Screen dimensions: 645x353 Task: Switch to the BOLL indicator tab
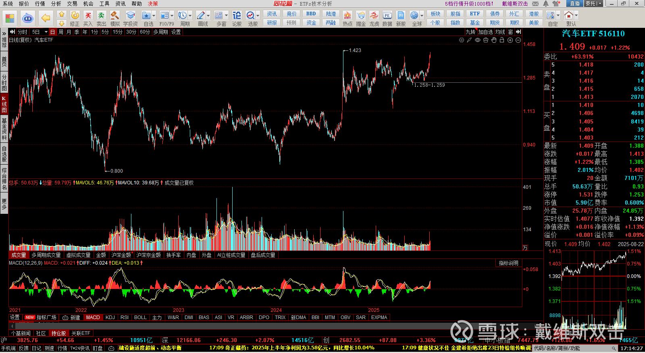(x=140, y=317)
